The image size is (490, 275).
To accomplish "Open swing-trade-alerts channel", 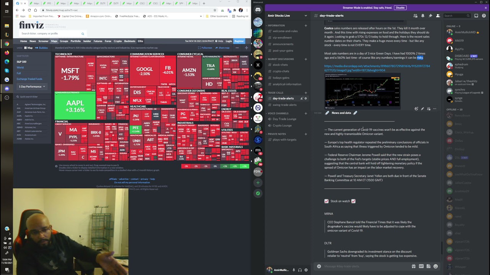I will (284, 105).
